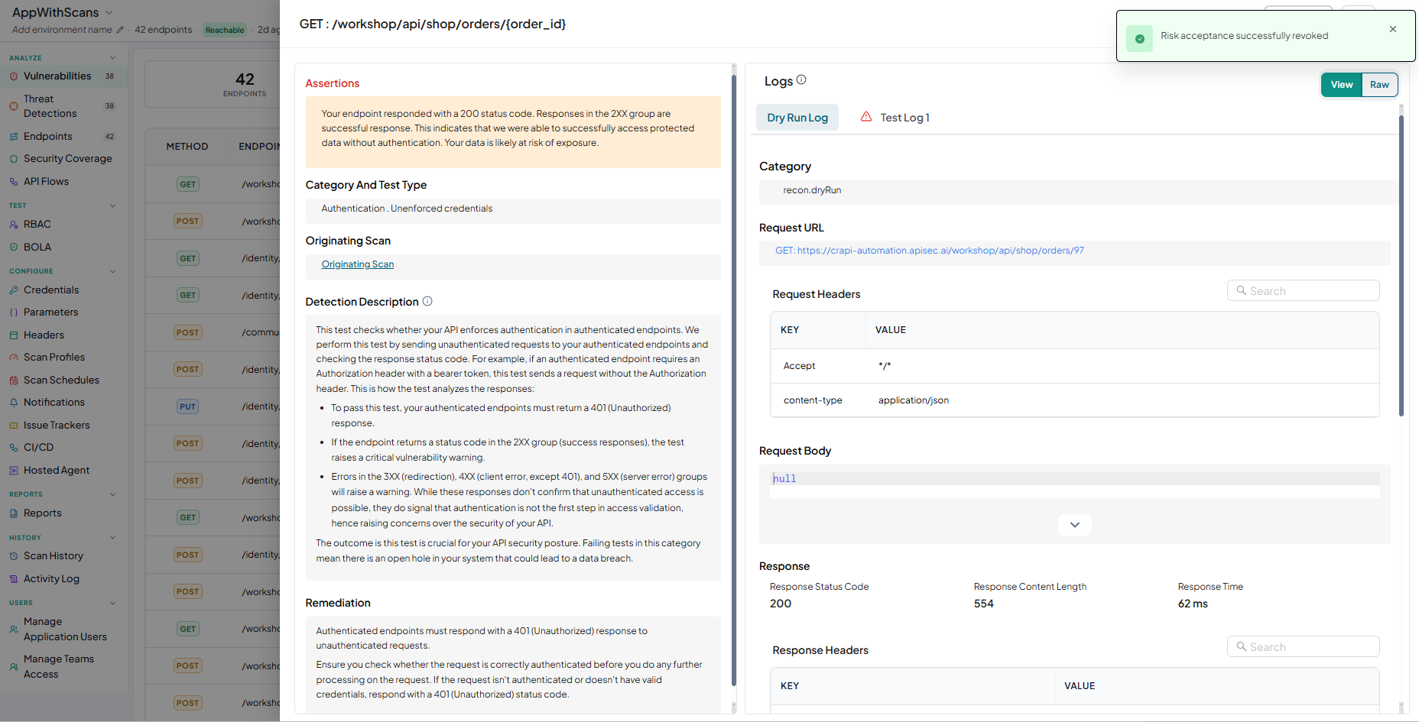Click the Scan Schedules calendar icon
Image resolution: width=1419 pixels, height=722 pixels.
coord(14,380)
